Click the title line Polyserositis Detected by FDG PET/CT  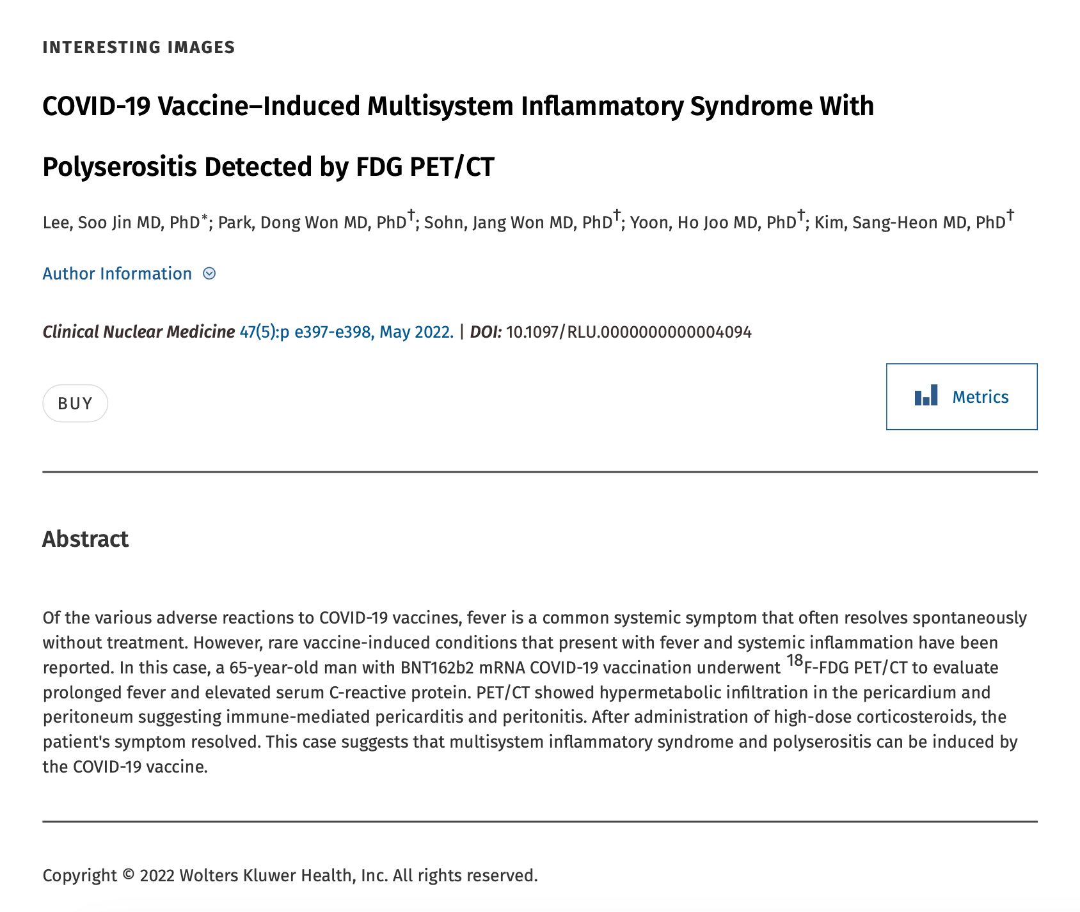coord(269,167)
